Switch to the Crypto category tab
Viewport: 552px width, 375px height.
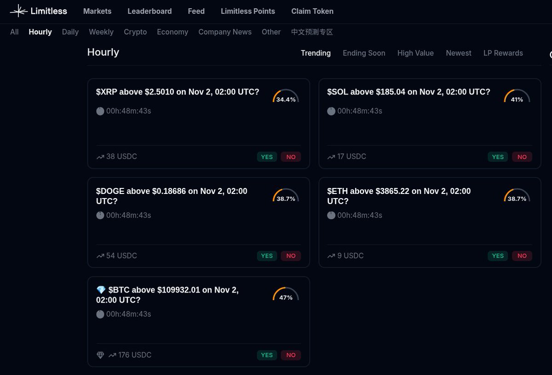pos(135,32)
